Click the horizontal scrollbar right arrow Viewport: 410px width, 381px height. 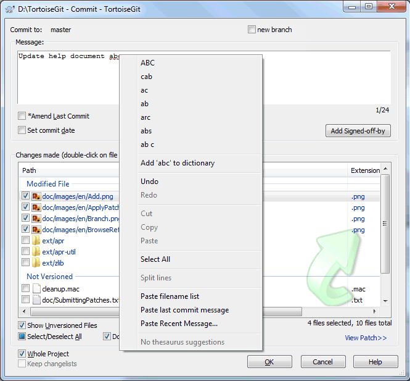[x=375, y=311]
